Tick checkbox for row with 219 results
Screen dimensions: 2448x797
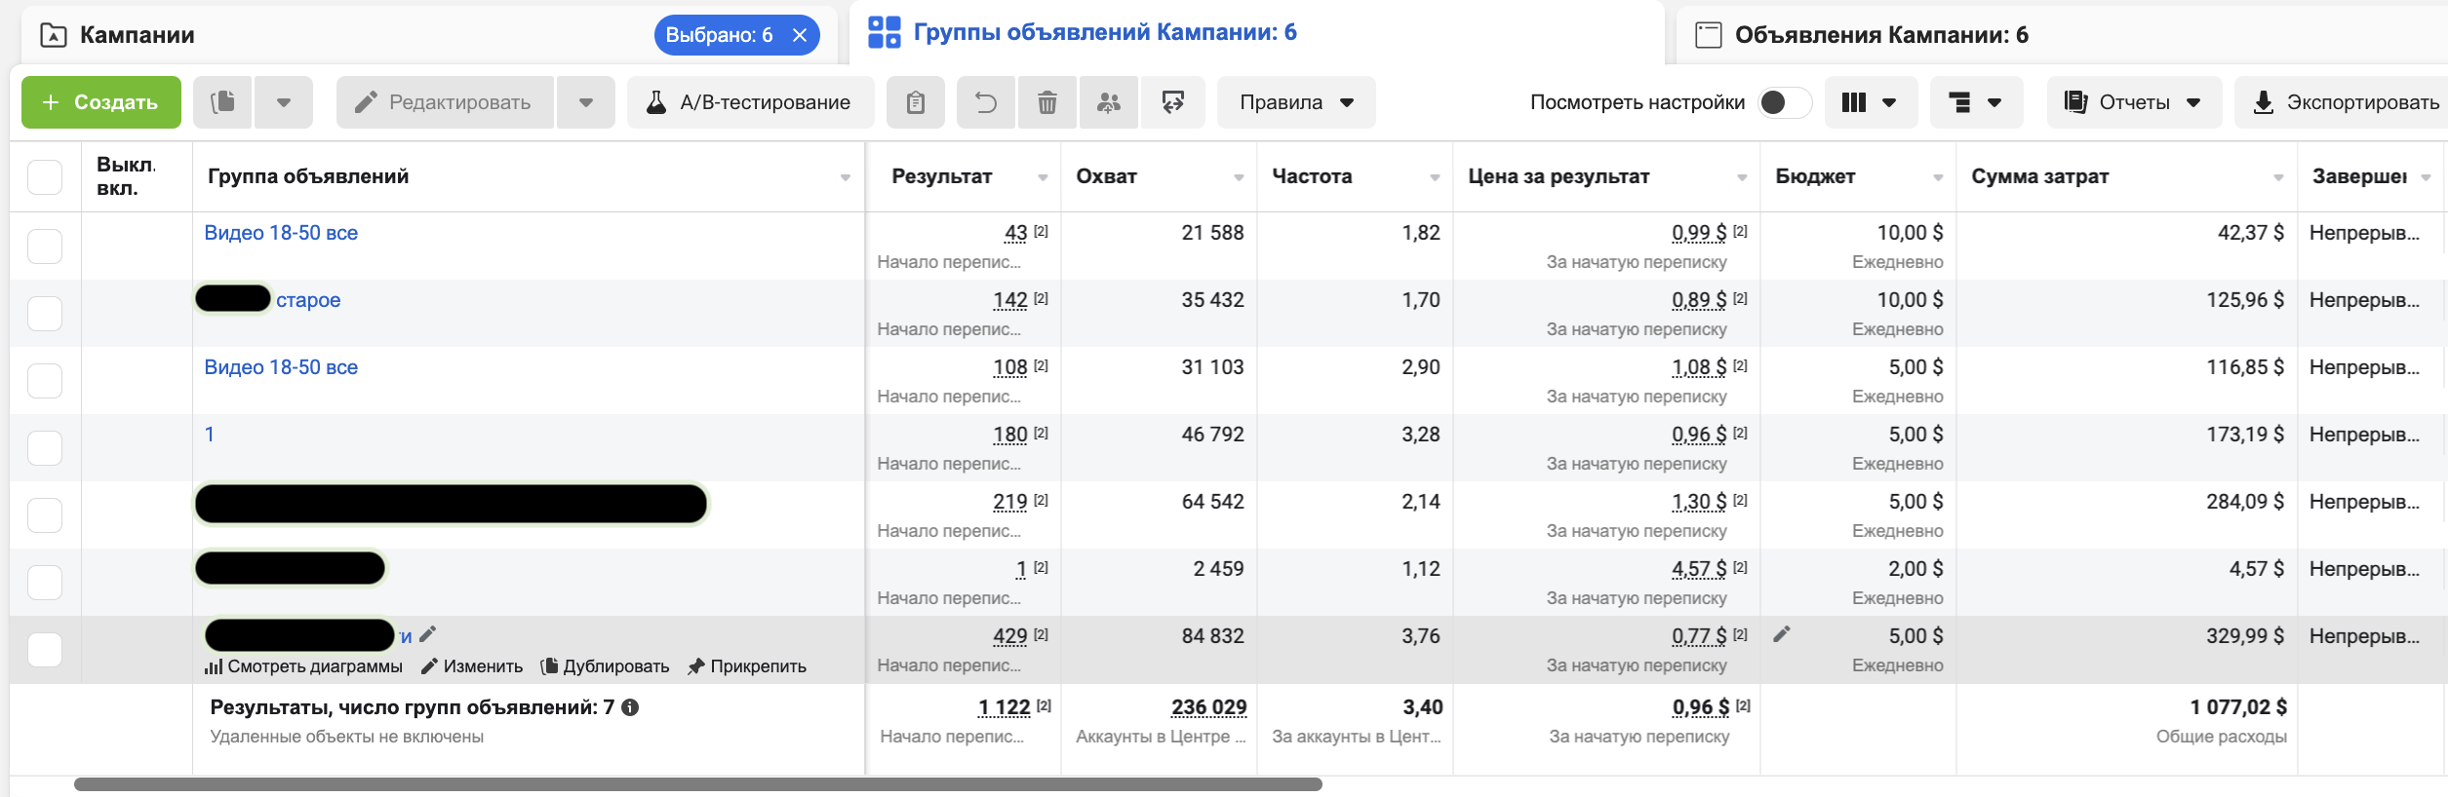click(x=45, y=515)
